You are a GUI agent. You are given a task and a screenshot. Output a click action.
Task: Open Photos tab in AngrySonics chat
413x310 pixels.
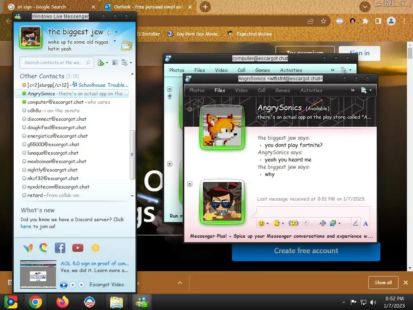coord(197,90)
